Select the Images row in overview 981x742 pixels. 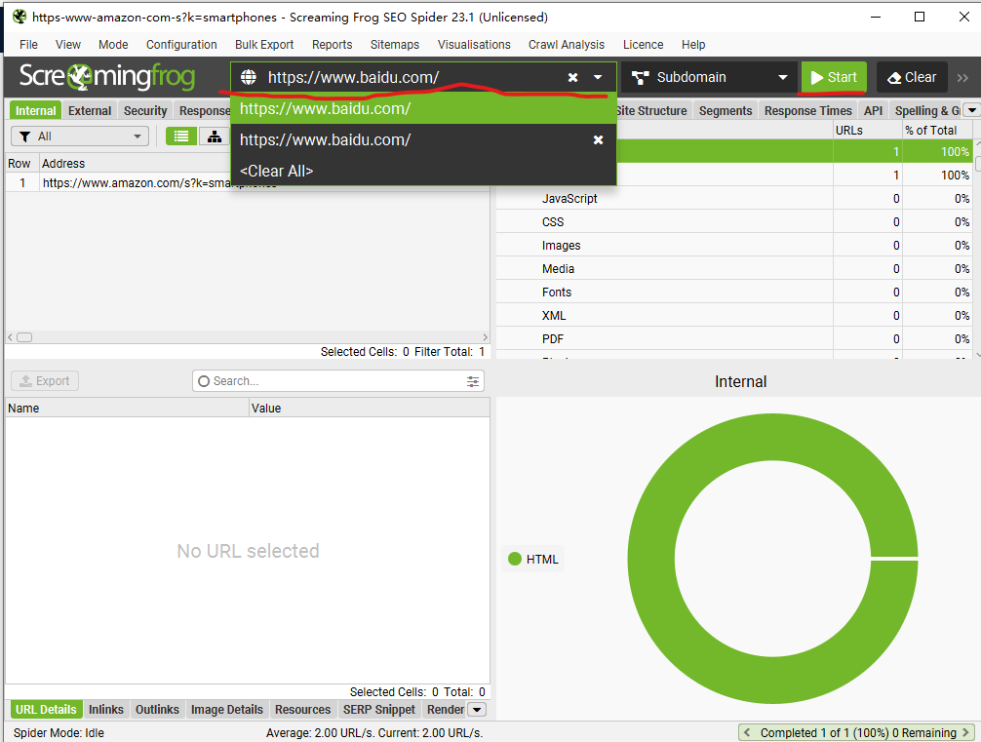pos(734,246)
